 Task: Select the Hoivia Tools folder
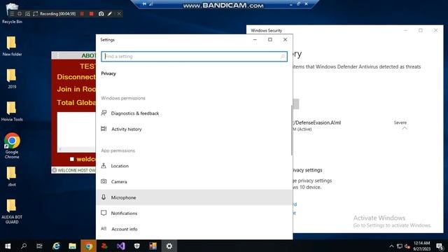click(12, 111)
